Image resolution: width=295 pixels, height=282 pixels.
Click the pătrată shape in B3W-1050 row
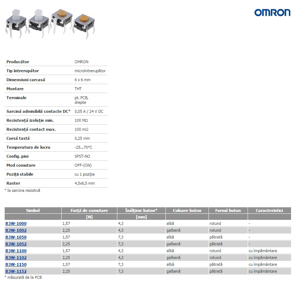pyautogui.click(x=216, y=237)
